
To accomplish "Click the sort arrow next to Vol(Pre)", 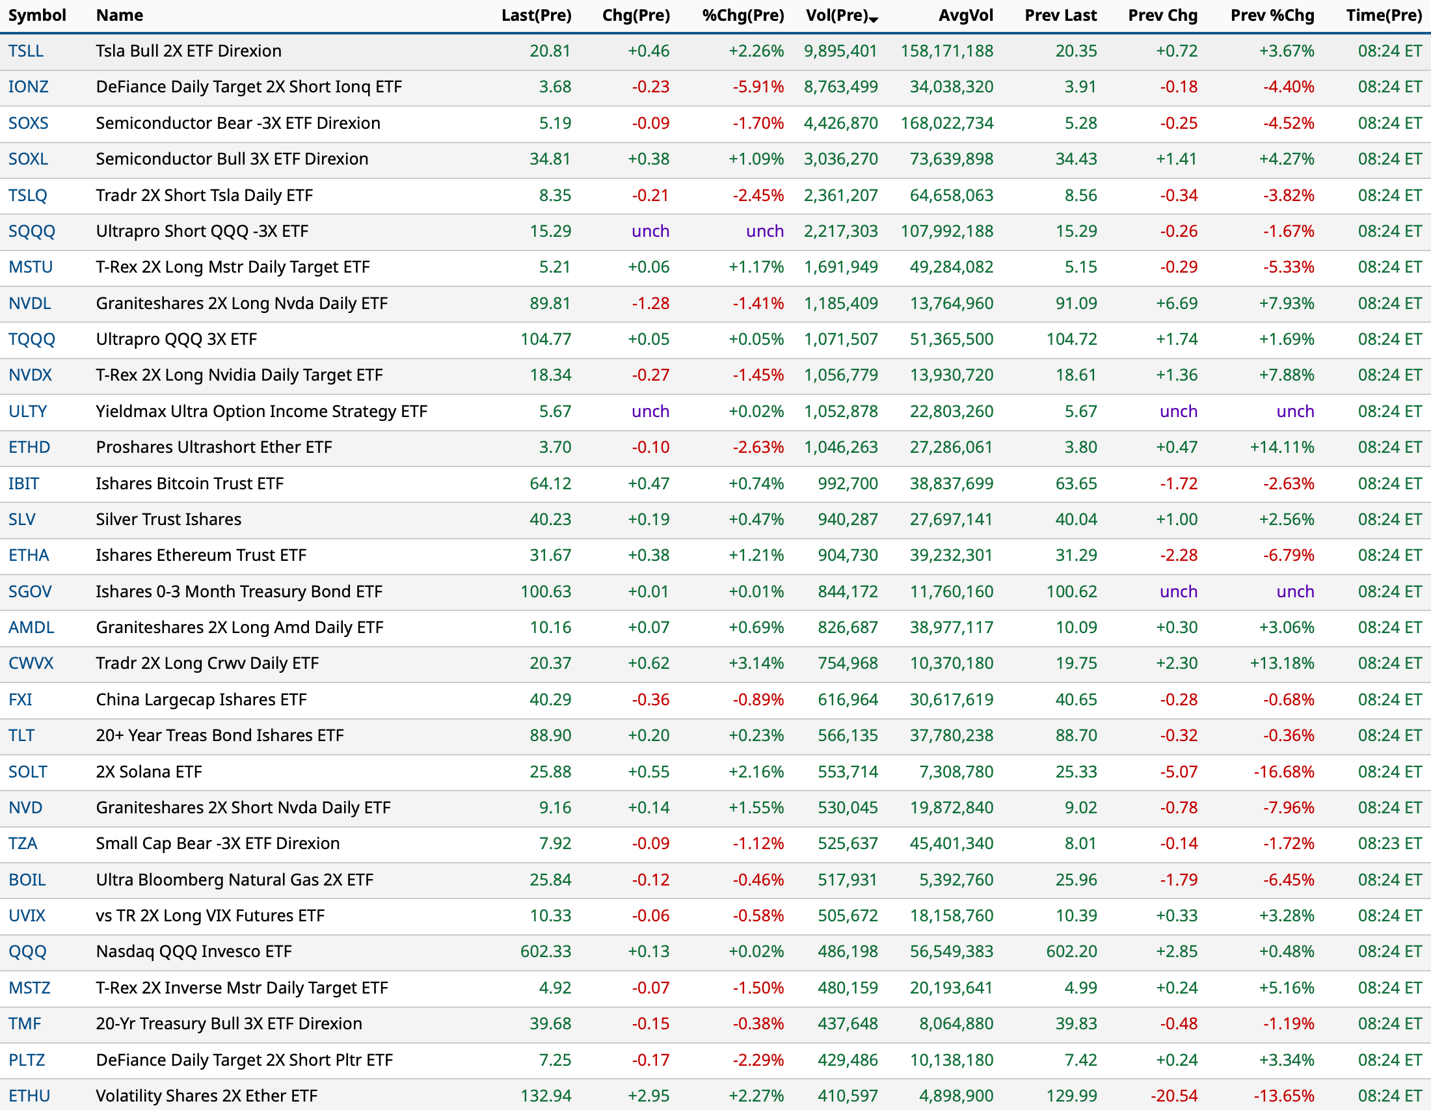I will (874, 20).
